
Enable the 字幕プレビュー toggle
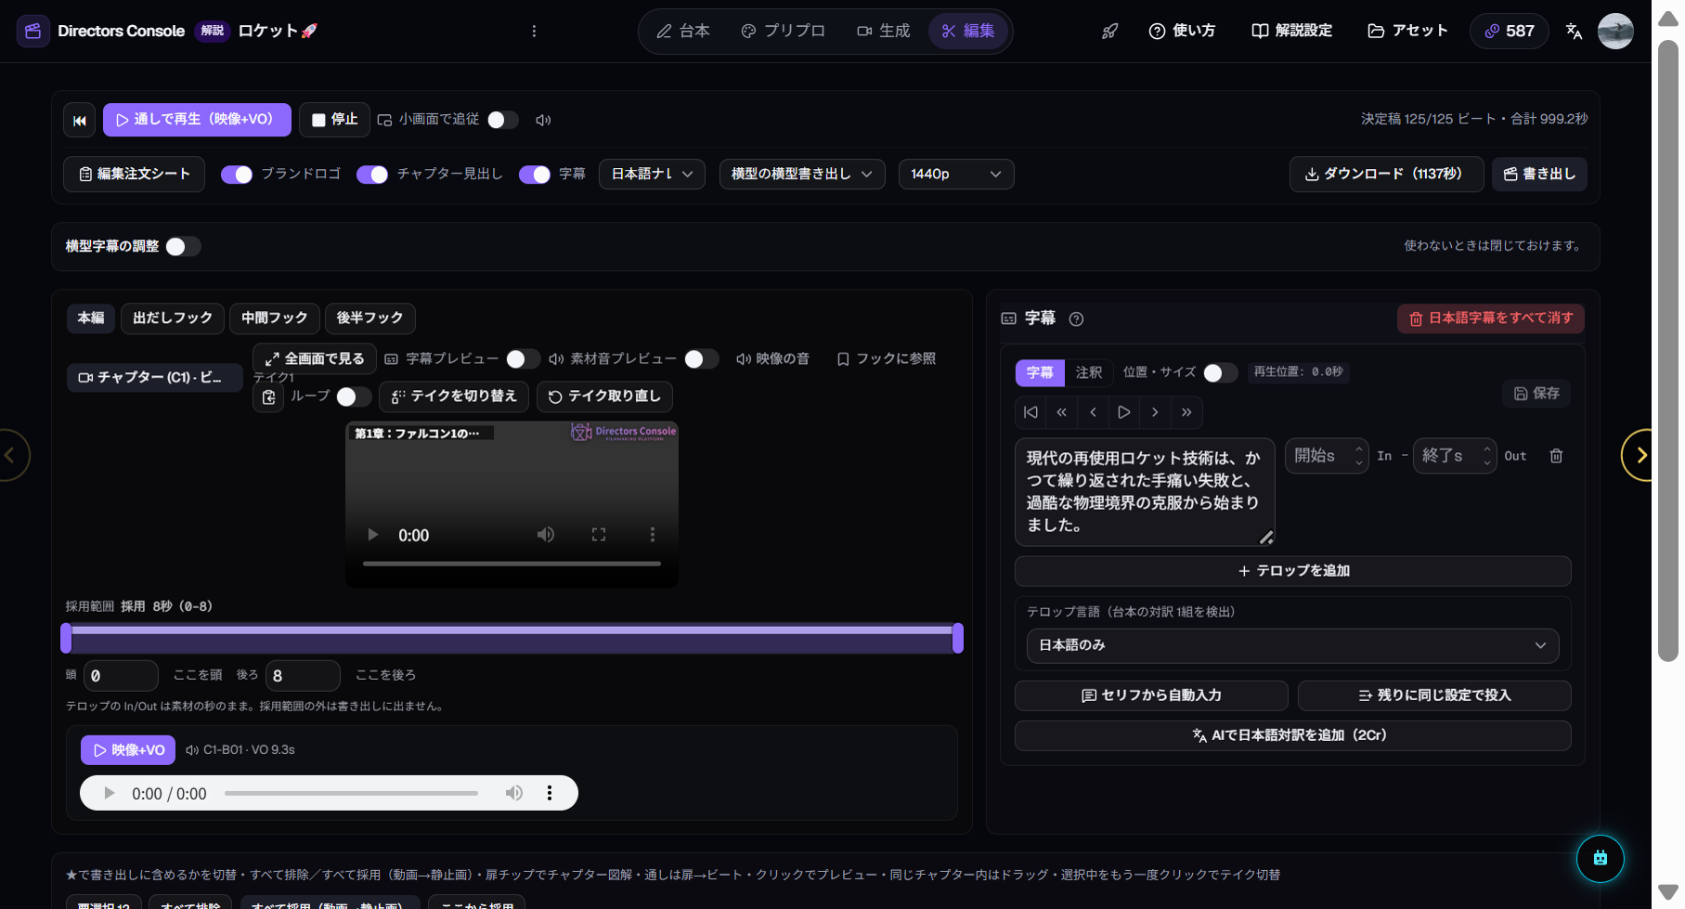[523, 358]
